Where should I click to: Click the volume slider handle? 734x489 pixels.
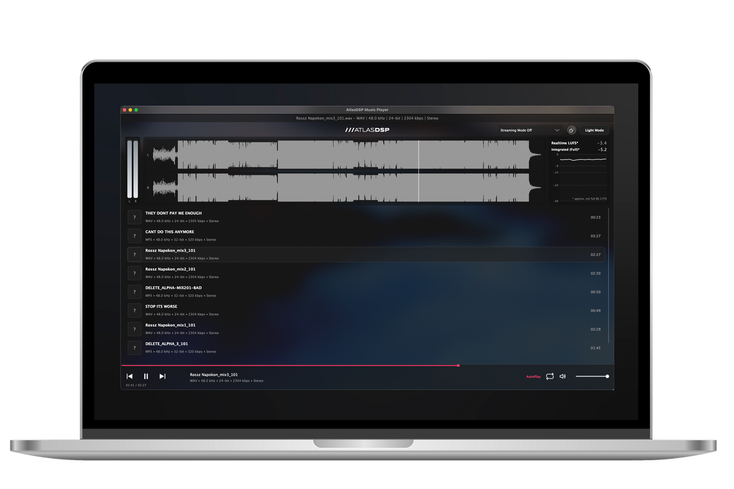click(x=607, y=377)
